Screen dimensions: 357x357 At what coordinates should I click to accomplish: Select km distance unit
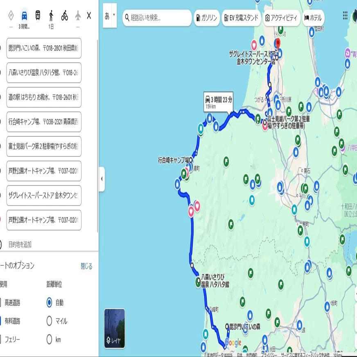(x=49, y=339)
